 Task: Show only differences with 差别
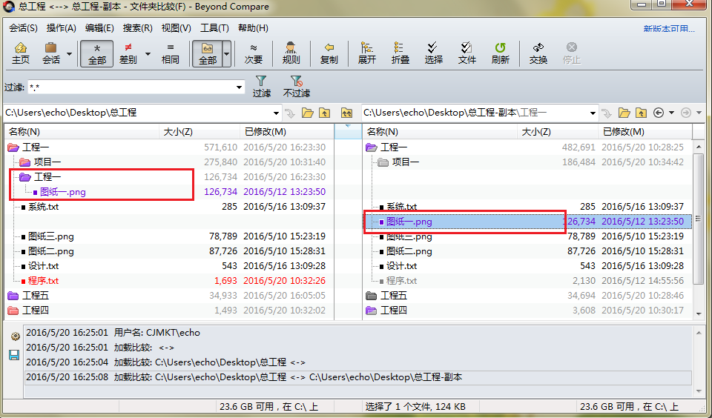(128, 53)
